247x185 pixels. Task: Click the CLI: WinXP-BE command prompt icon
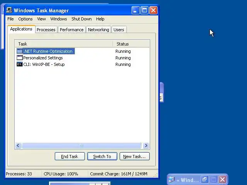tap(20, 64)
